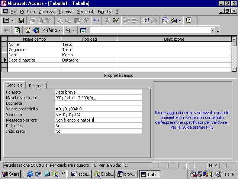Screen dimensions: 238x179
Task: Click the Build wand icon
Action: [x=154, y=21]
